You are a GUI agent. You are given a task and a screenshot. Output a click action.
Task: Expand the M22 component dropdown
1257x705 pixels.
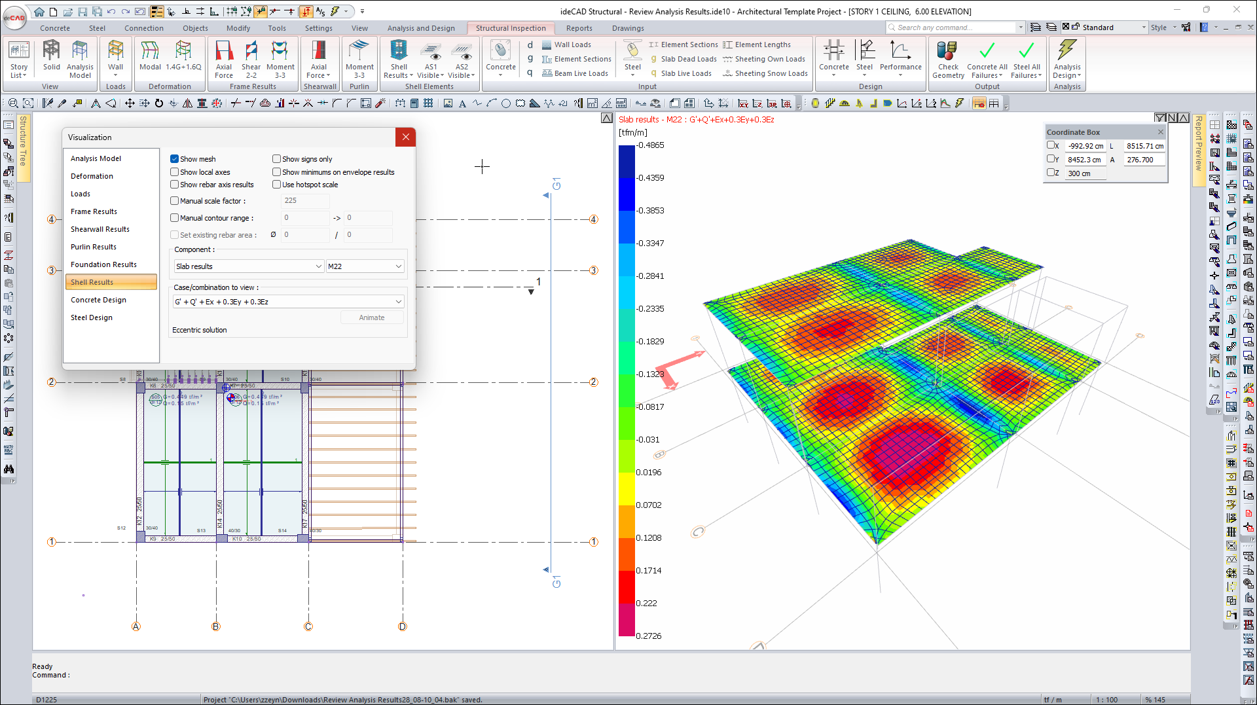pyautogui.click(x=365, y=266)
